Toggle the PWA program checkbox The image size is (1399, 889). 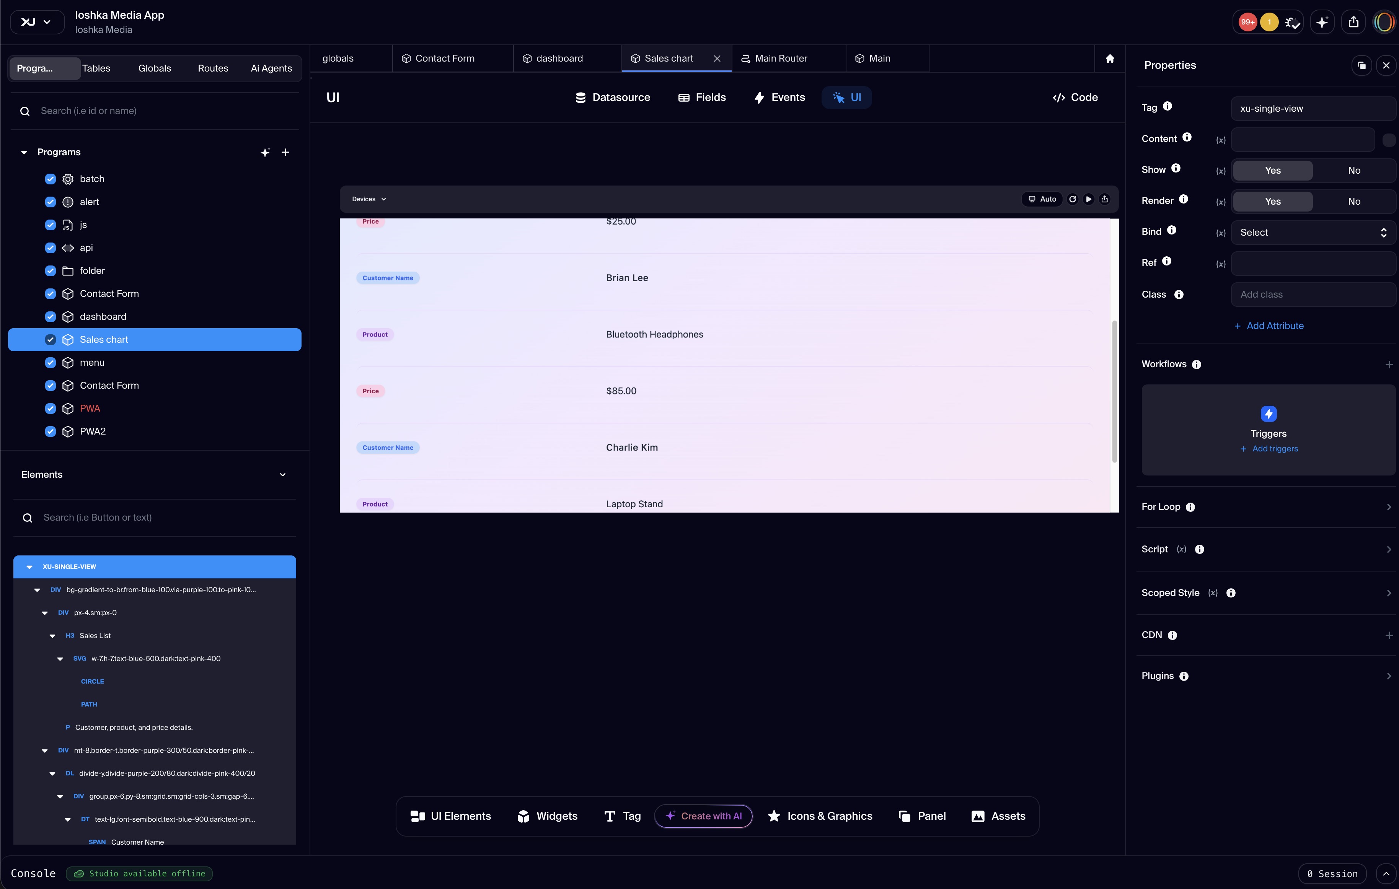coord(51,408)
